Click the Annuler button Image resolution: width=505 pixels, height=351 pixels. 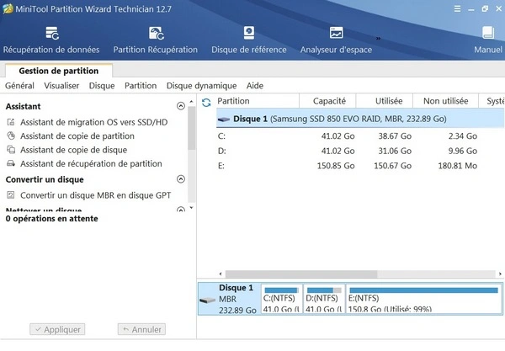point(141,330)
